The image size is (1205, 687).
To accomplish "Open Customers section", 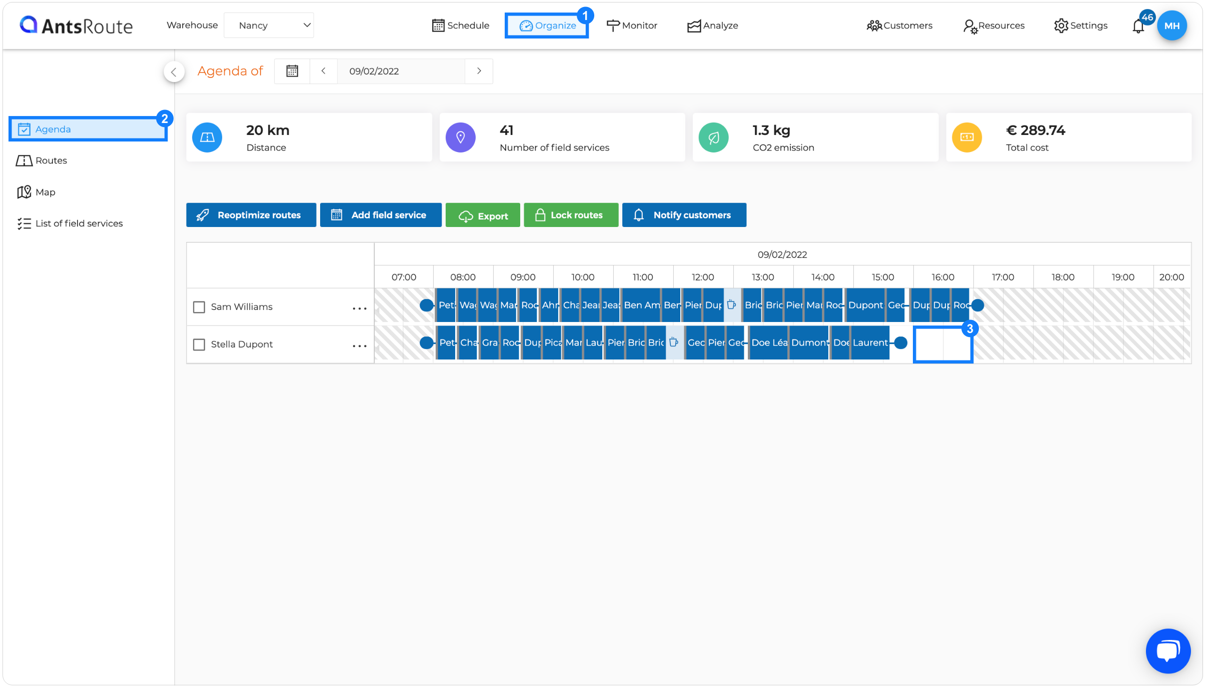I will (899, 25).
